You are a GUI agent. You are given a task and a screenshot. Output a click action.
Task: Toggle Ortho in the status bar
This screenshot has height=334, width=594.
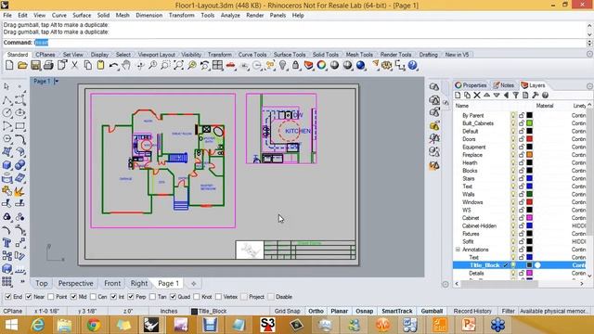click(x=316, y=311)
